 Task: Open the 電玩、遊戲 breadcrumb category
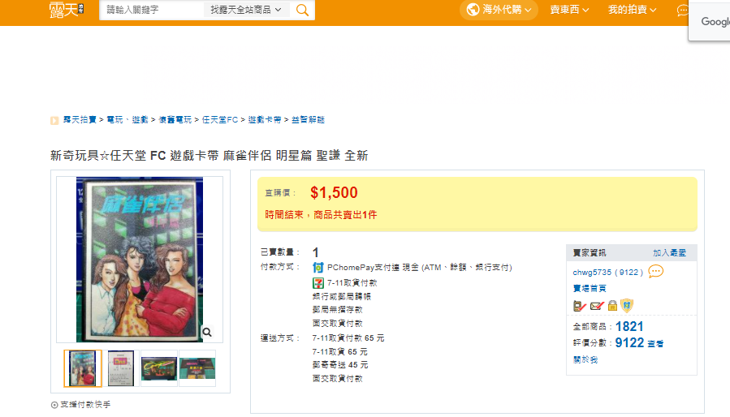point(127,119)
